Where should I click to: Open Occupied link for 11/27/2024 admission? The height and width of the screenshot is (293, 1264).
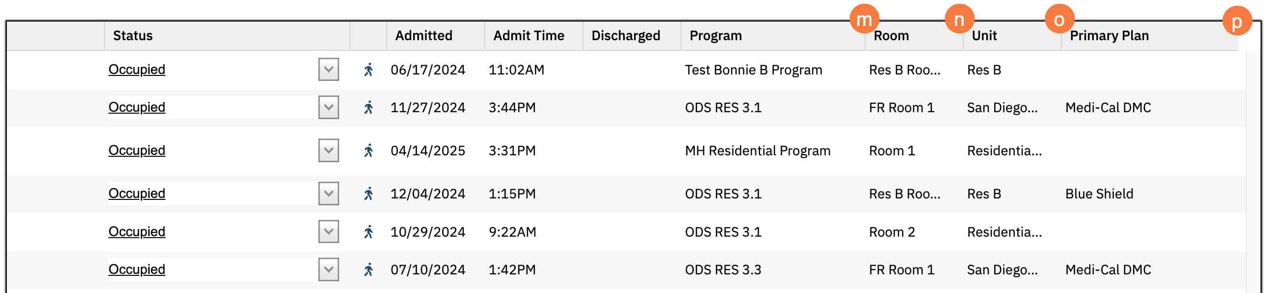pyautogui.click(x=137, y=107)
